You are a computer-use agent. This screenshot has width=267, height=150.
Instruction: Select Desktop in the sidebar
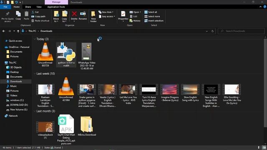pos(14,72)
